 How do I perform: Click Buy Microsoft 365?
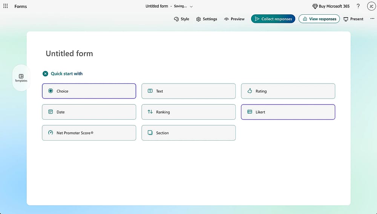331,6
